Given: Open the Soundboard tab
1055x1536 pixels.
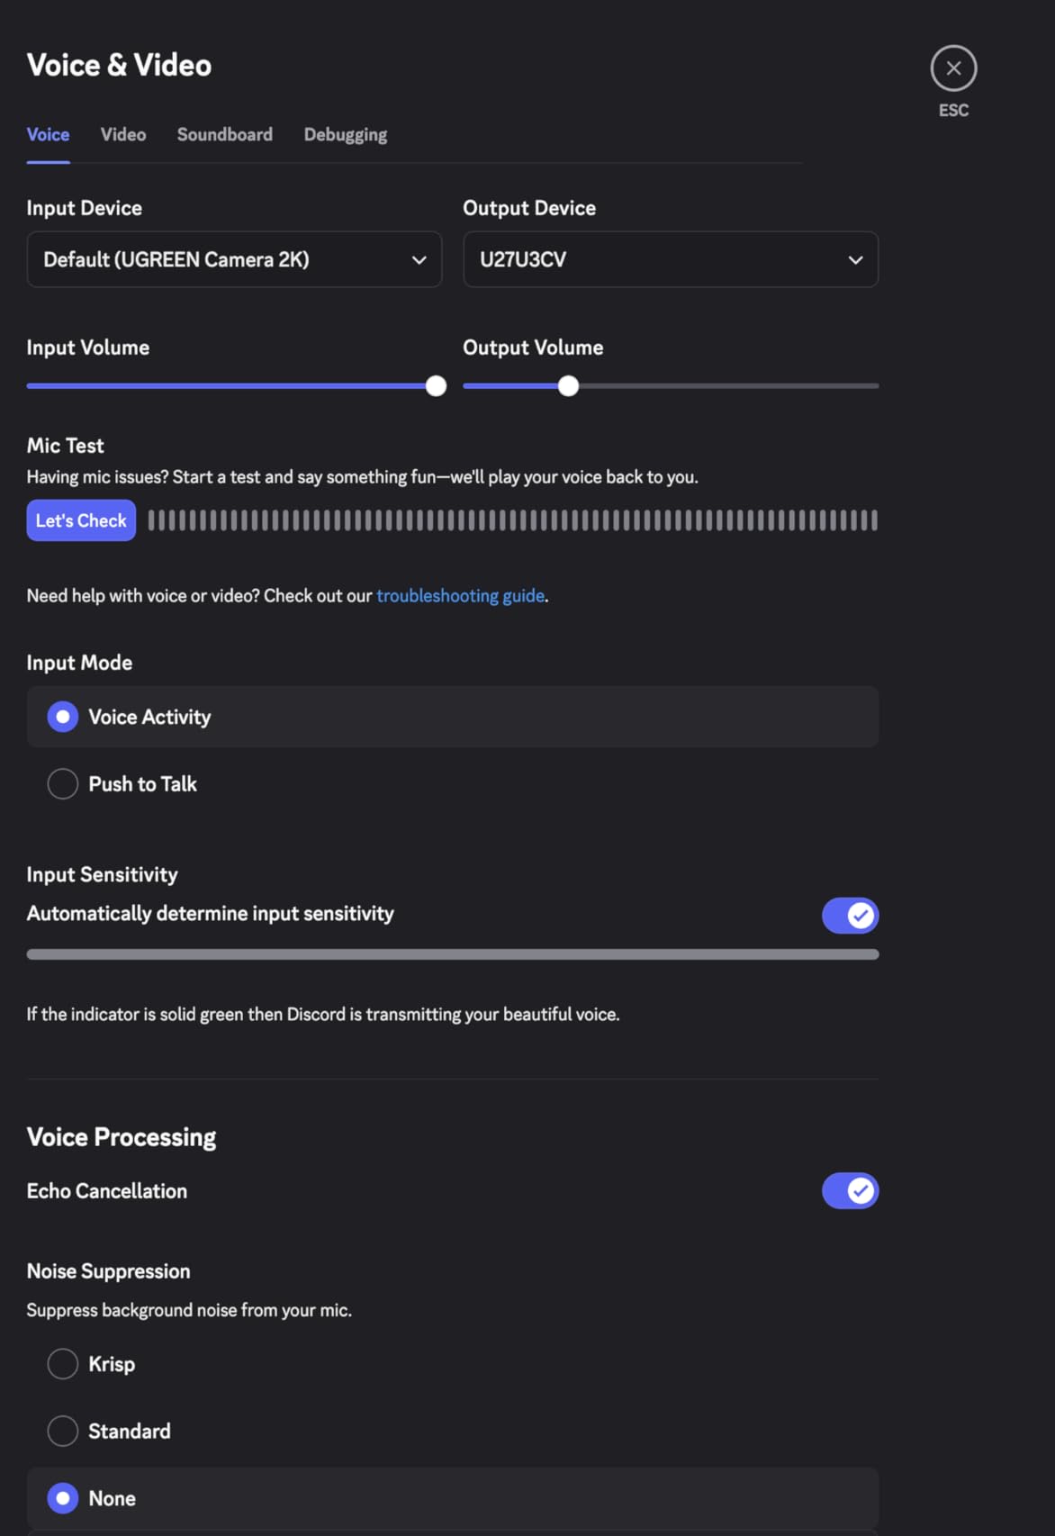Looking at the screenshot, I should (x=225, y=134).
